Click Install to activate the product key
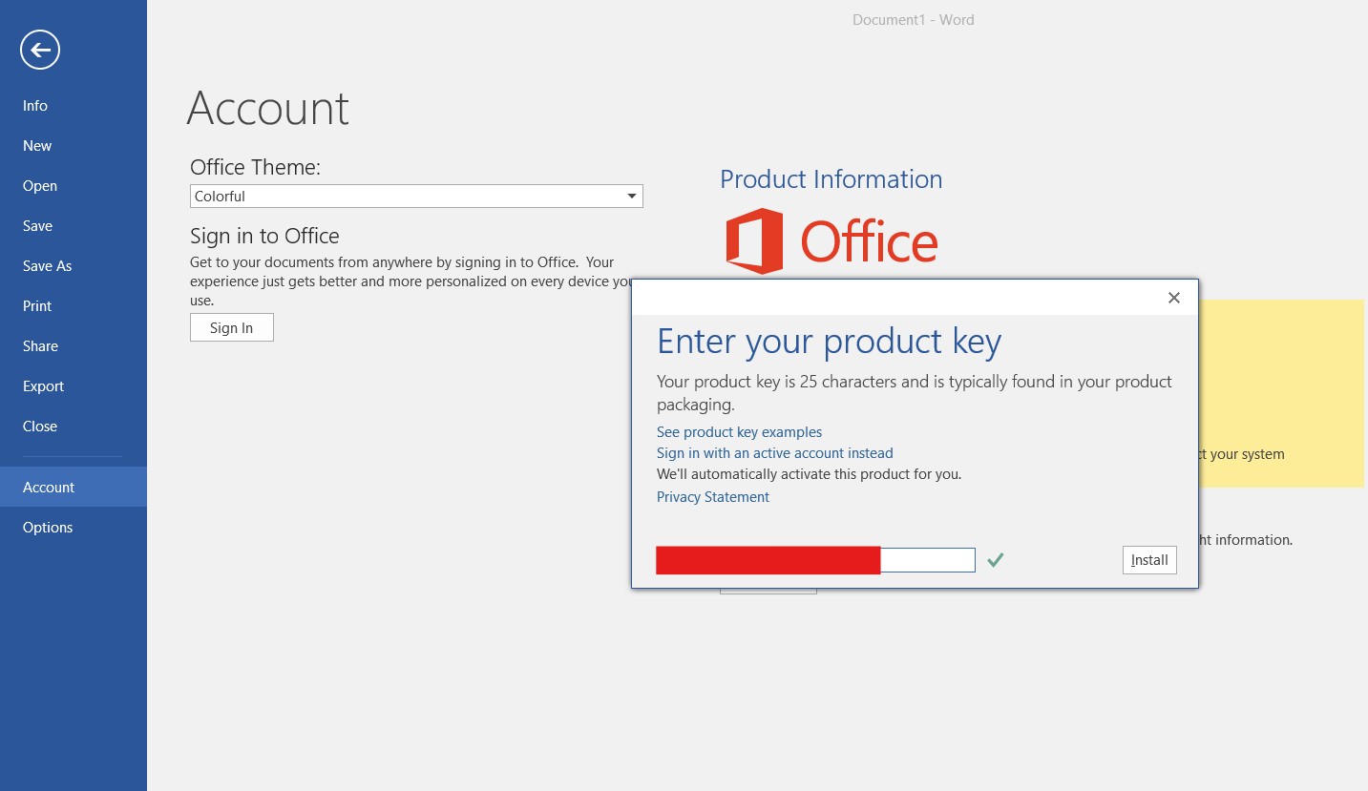 click(1148, 560)
